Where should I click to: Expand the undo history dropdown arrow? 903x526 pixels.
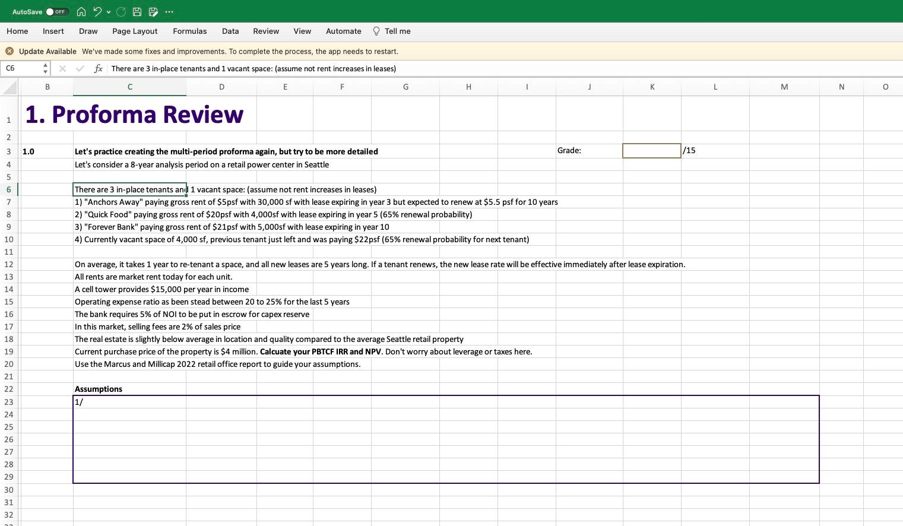(109, 12)
